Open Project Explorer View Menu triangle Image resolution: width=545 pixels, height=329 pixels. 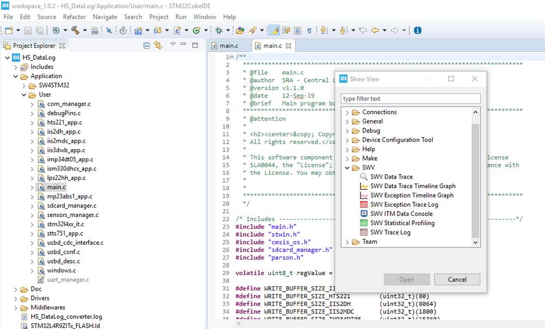[x=173, y=44]
